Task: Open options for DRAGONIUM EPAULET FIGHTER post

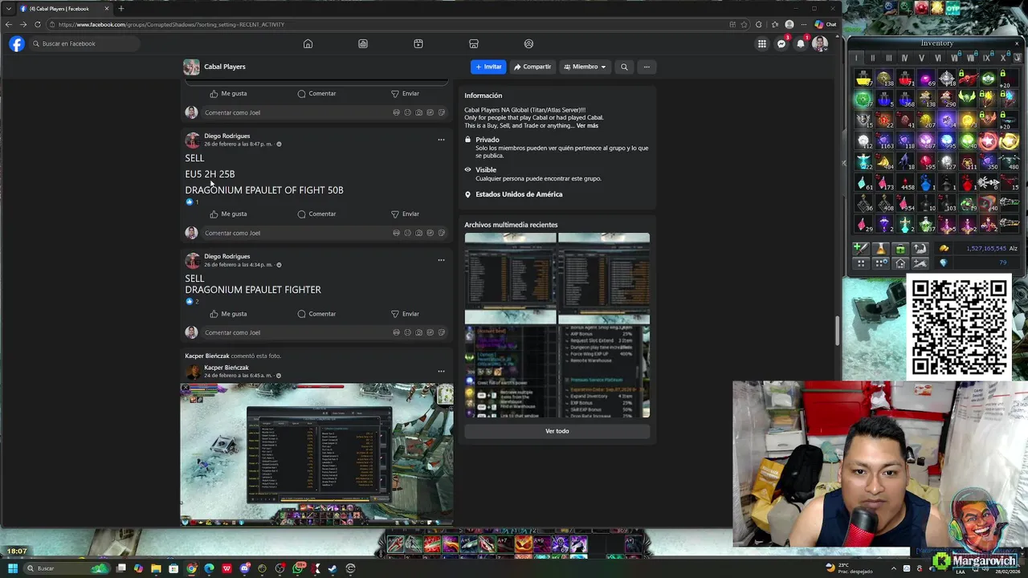Action: 441,260
